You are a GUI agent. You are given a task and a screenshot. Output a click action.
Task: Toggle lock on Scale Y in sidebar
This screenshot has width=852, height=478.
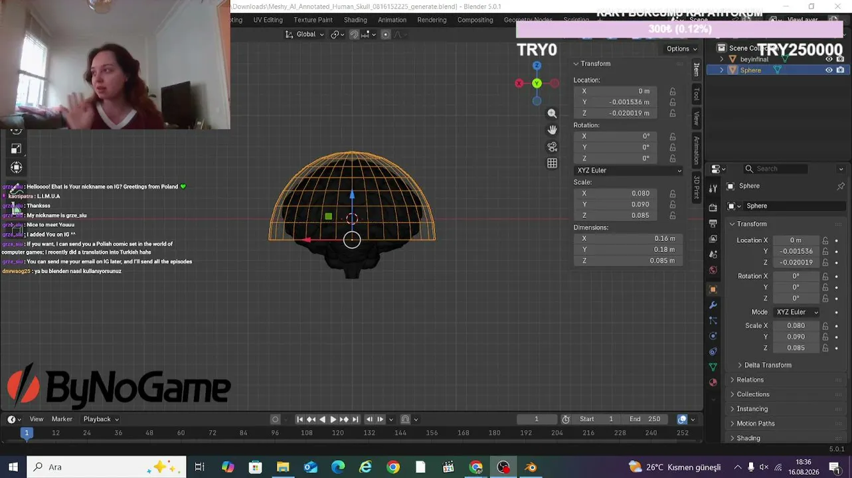(673, 204)
